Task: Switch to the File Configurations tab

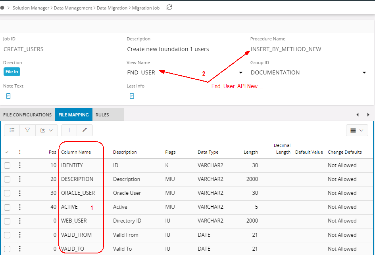Action: click(x=27, y=115)
